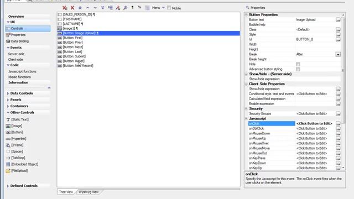
Task: Move selected control down one position
Action: pyautogui.click(x=95, y=8)
